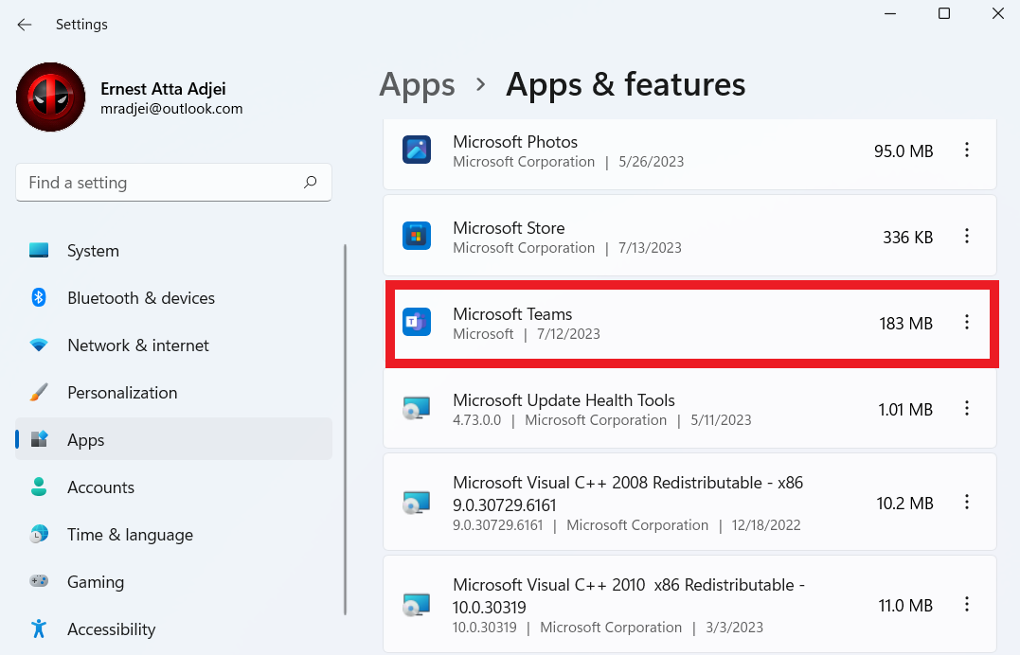Click the Visual C++ 2010 Redistributable icon
Screen dimensions: 1020x655
pyautogui.click(x=417, y=605)
